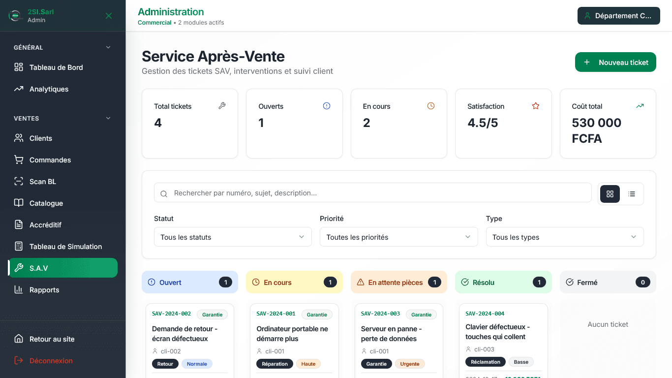Open Rapports page
Viewport: 672px width, 378px height.
click(63, 290)
